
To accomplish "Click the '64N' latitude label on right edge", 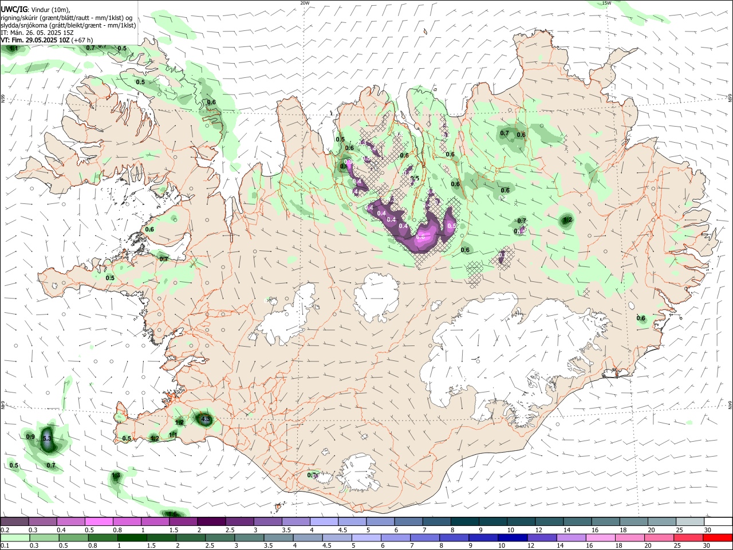I will [730, 404].
